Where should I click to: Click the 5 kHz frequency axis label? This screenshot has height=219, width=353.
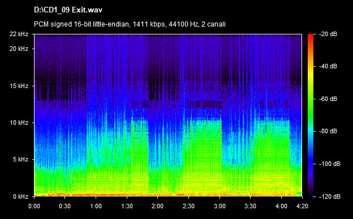[20, 159]
